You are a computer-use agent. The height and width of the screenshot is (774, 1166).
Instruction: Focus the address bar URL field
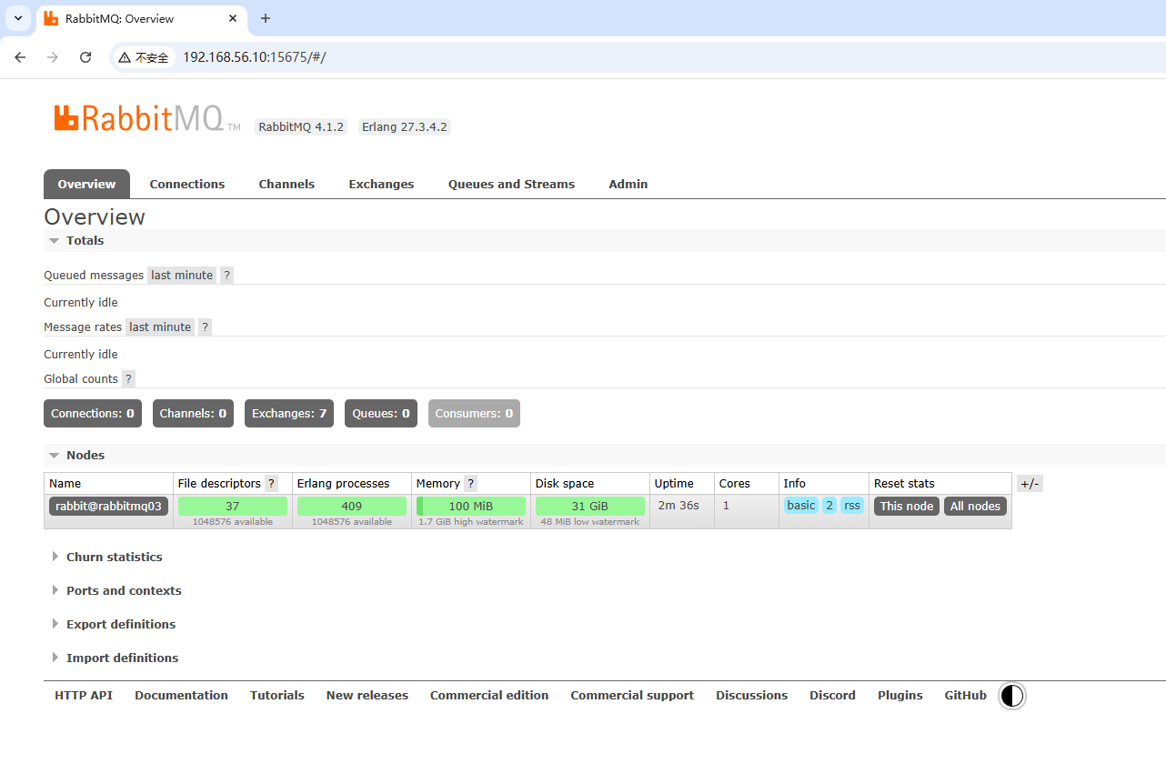(x=637, y=57)
